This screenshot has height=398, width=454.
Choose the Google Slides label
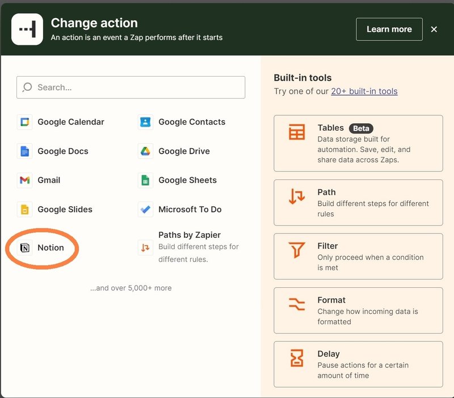[x=65, y=210]
